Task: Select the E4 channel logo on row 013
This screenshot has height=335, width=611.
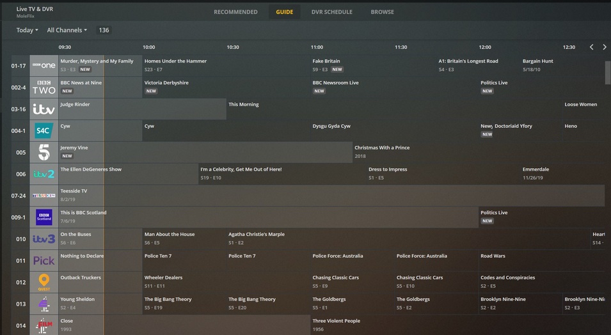Action: pos(44,304)
